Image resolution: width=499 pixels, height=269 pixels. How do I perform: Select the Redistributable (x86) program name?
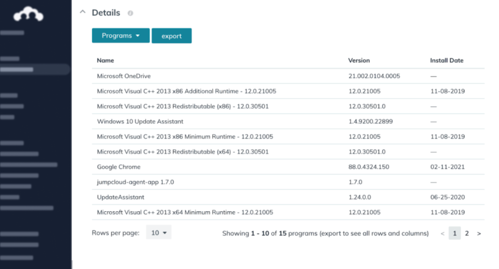tap(183, 107)
